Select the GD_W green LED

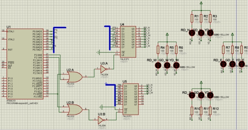167,65
